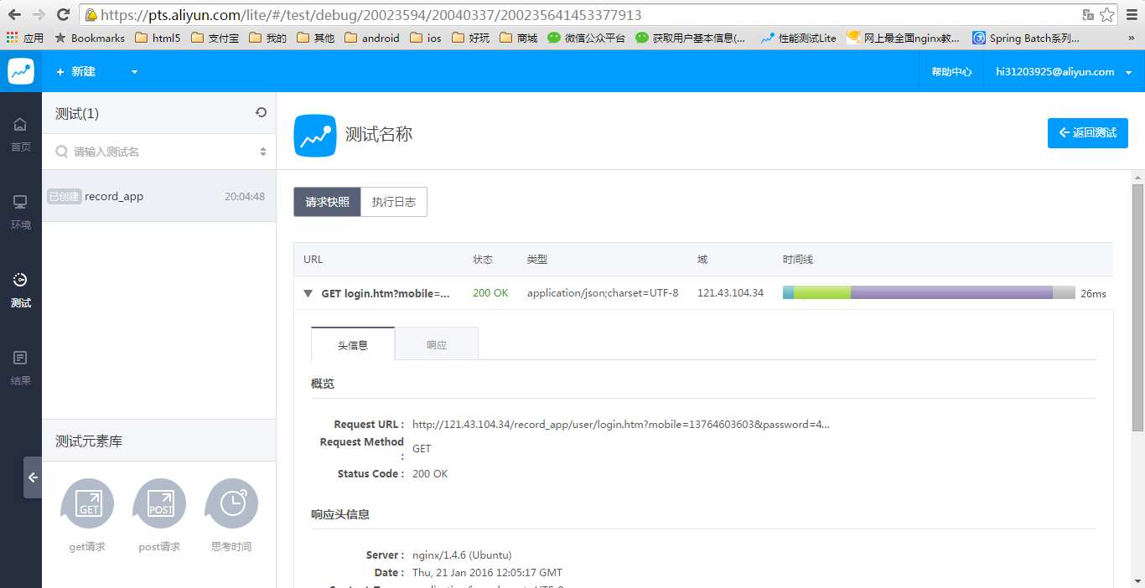Image resolution: width=1145 pixels, height=588 pixels.
Task: Click the browser address bar URL
Action: pos(371,14)
